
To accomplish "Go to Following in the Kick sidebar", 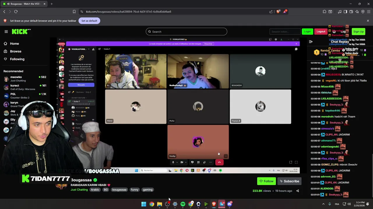I will [x=17, y=59].
